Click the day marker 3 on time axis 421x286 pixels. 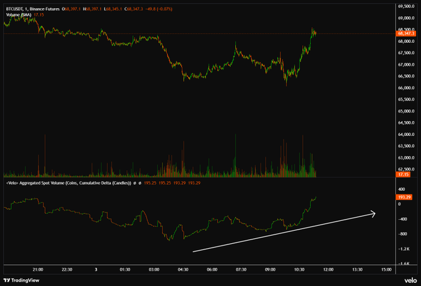pyautogui.click(x=96, y=269)
